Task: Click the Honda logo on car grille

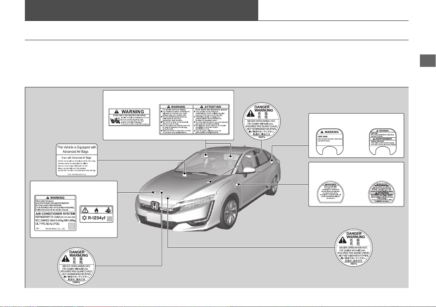Action: click(155, 206)
